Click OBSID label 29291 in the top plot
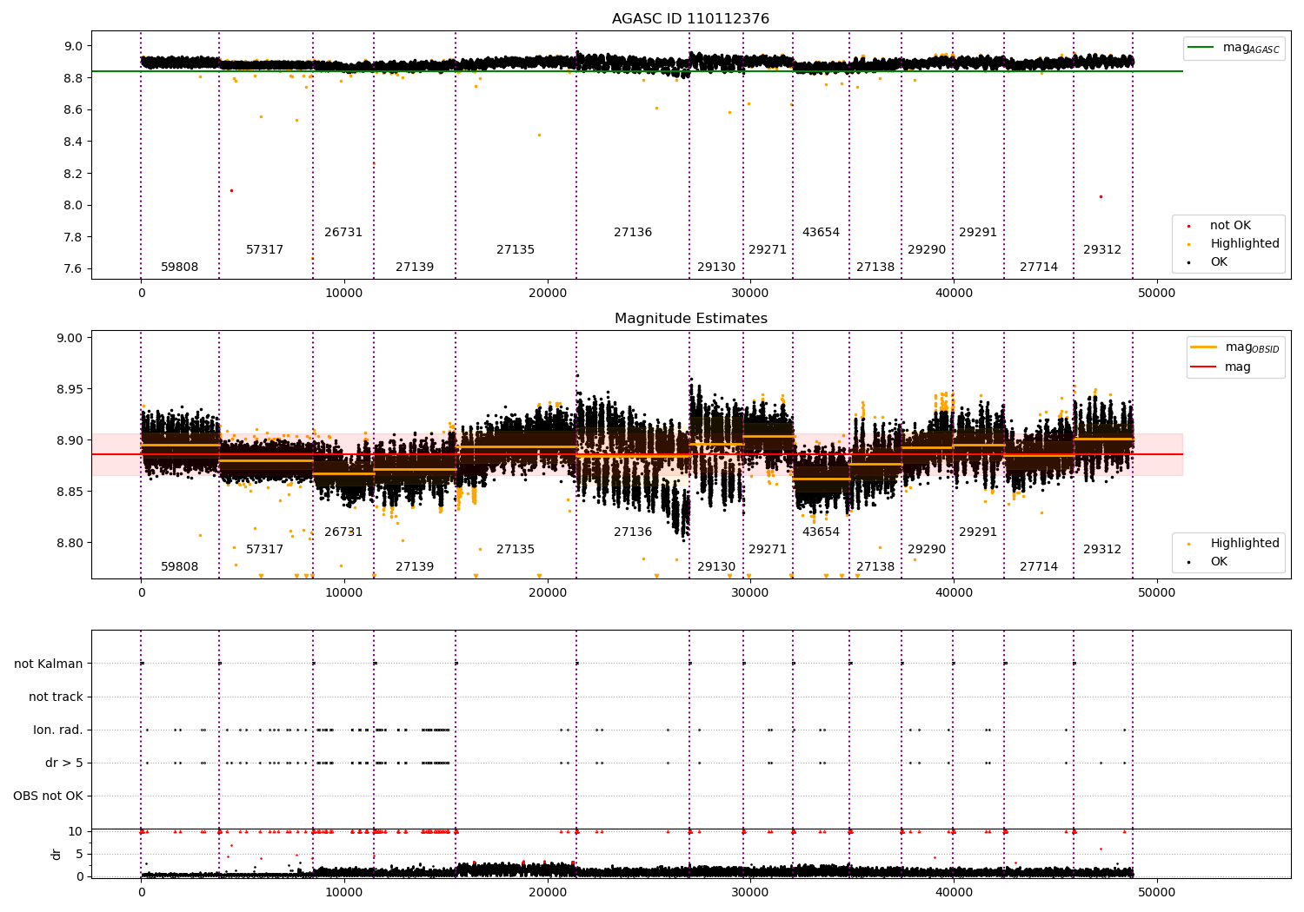 click(x=978, y=233)
